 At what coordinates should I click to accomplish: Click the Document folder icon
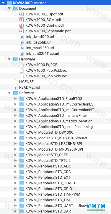click(x=16, y=9)
